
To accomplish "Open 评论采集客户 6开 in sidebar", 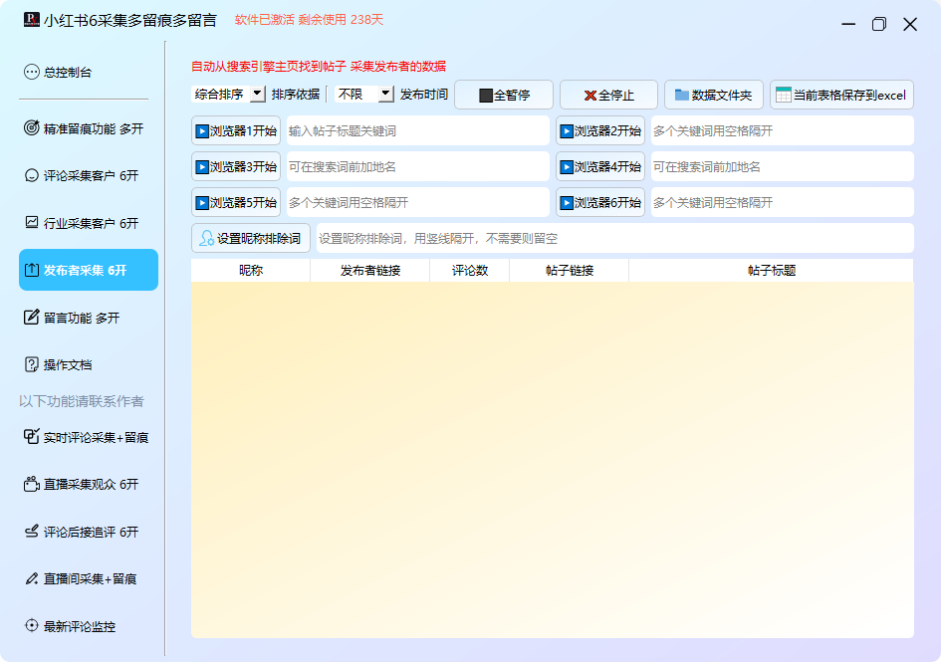I will 89,176.
